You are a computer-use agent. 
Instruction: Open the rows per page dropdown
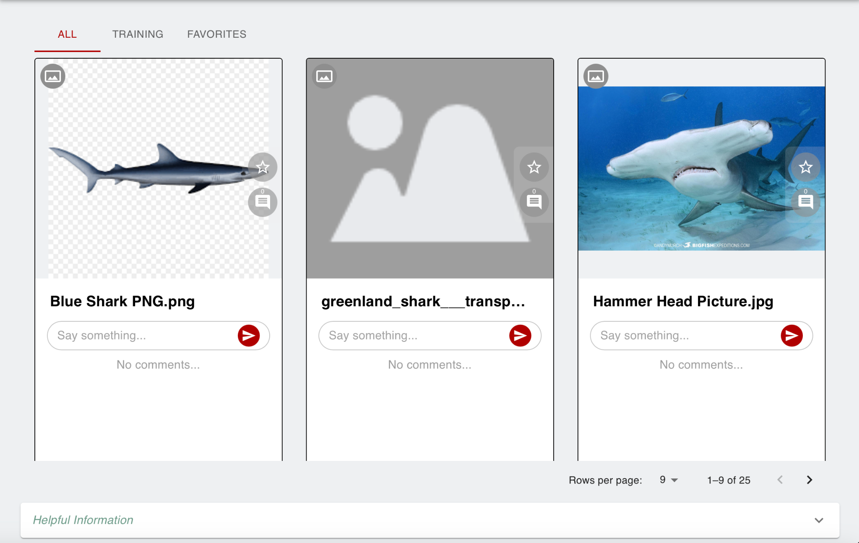(x=669, y=480)
